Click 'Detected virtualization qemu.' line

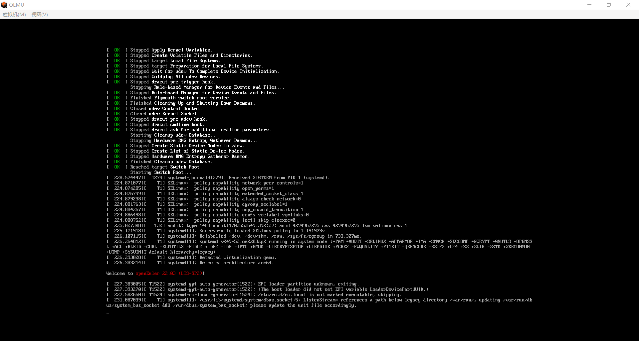pos(191,258)
